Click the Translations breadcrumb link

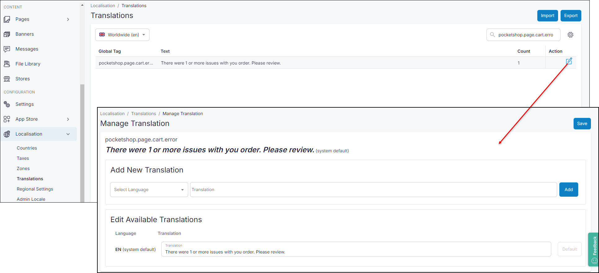143,114
